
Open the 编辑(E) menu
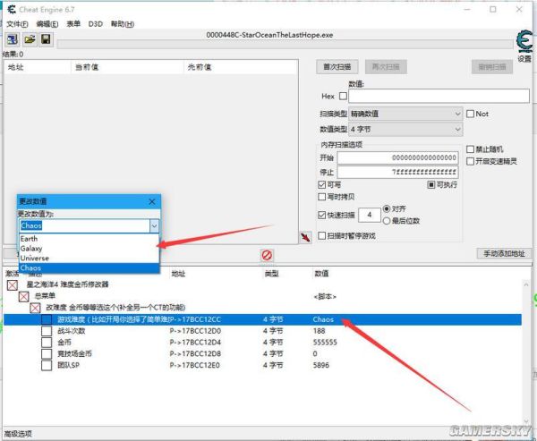pos(47,24)
